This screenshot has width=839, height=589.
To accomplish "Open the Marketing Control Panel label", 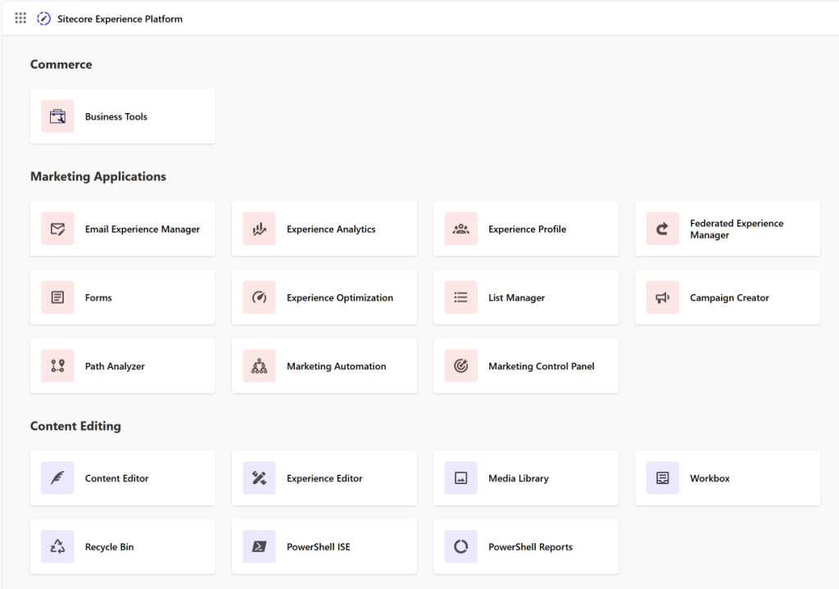I will 542,366.
